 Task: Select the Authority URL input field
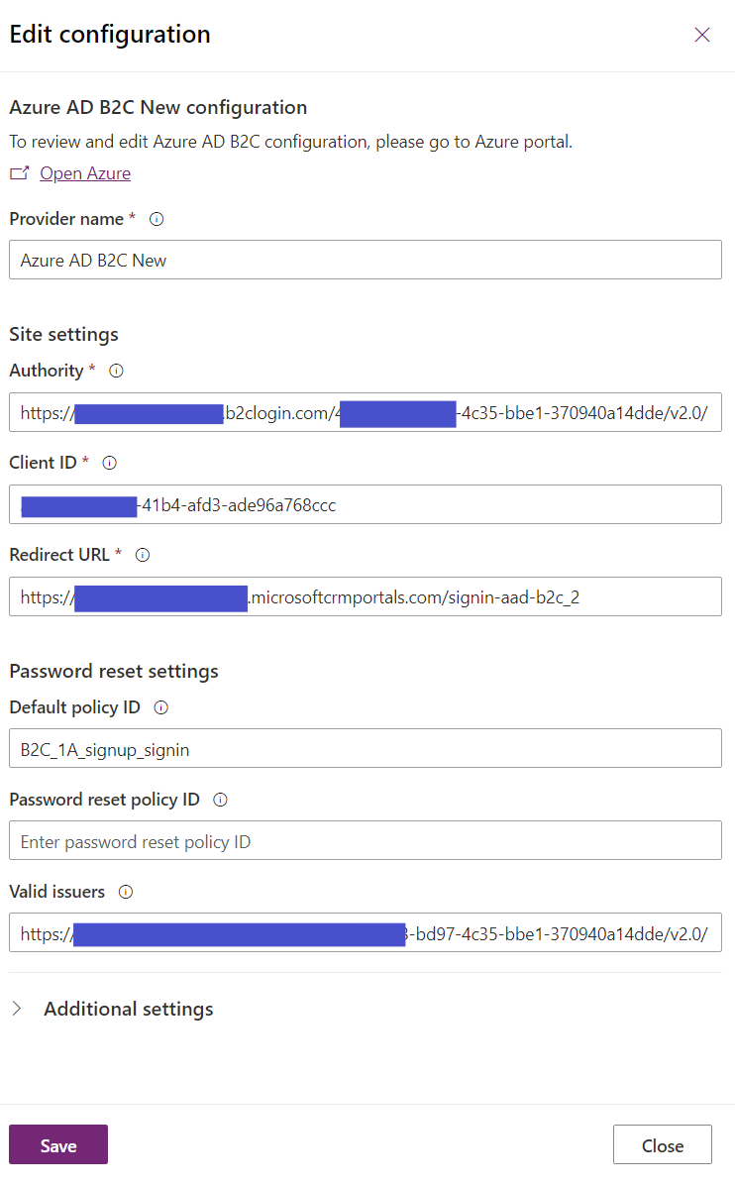point(366,412)
